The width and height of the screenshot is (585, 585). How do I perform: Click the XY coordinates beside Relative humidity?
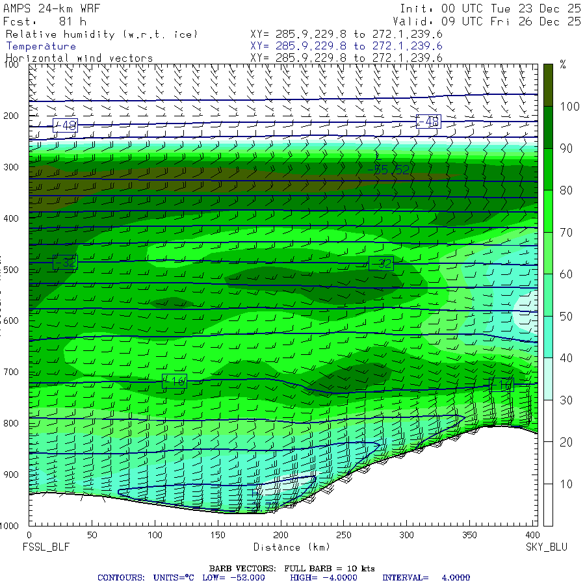click(346, 34)
